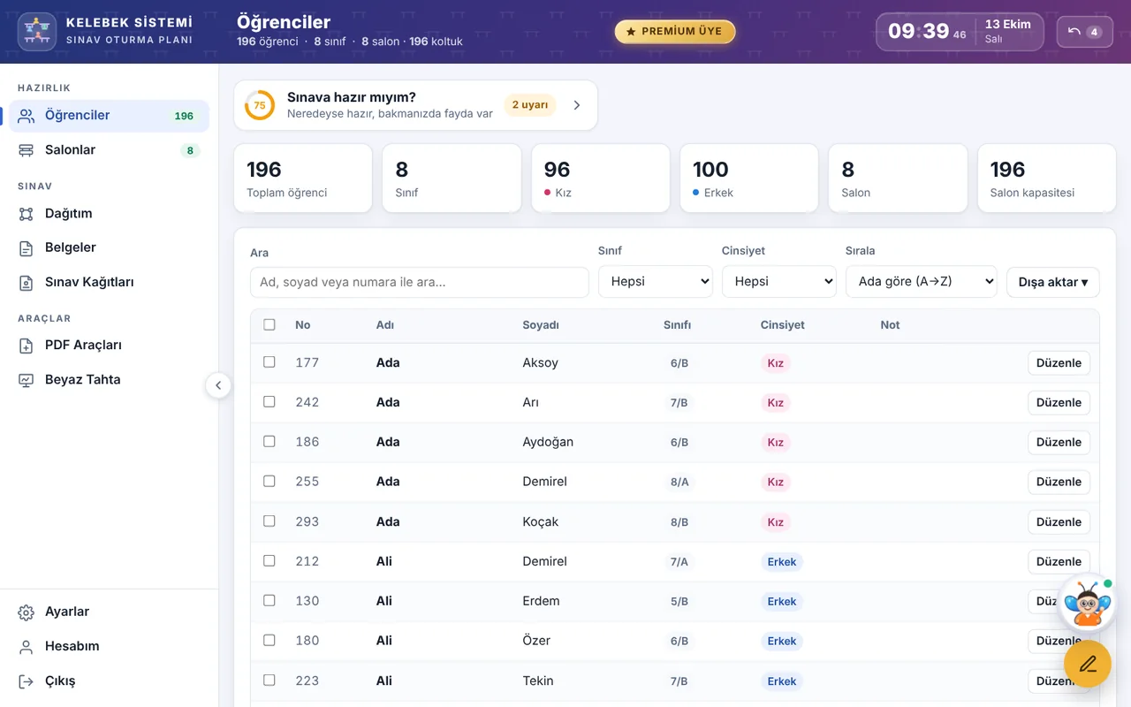This screenshot has width=1131, height=707.
Task: Click the yellow pencil floating button
Action: pyautogui.click(x=1088, y=664)
